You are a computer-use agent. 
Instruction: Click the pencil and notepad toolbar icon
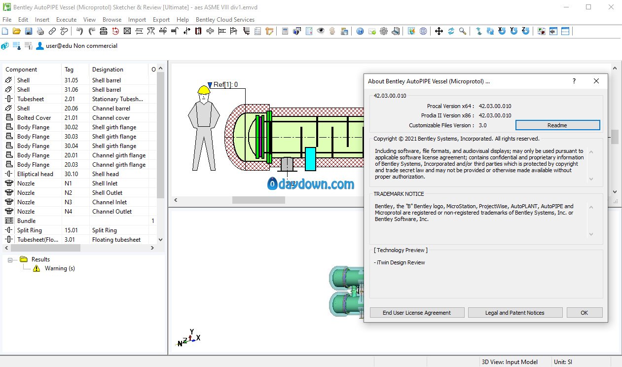[x=269, y=31]
